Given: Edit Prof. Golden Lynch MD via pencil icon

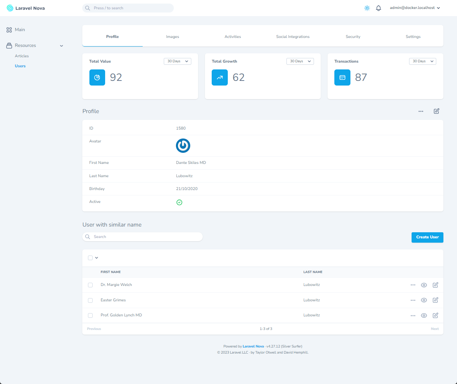Looking at the screenshot, I should (x=435, y=315).
